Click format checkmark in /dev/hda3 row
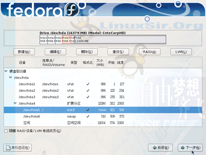The width and height of the screenshot is (206, 155). [x=88, y=97]
